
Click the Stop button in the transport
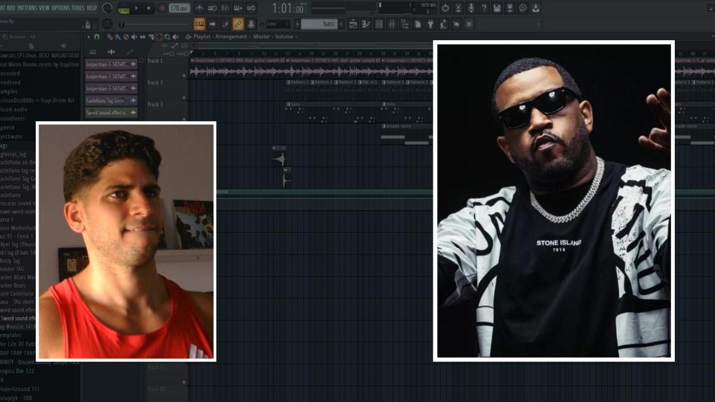click(149, 8)
